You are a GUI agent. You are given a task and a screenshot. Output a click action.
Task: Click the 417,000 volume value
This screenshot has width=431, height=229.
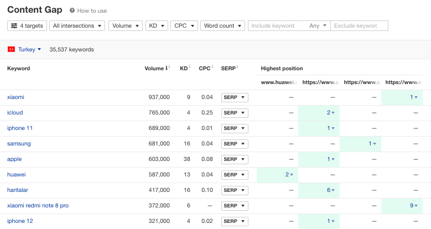coord(159,190)
